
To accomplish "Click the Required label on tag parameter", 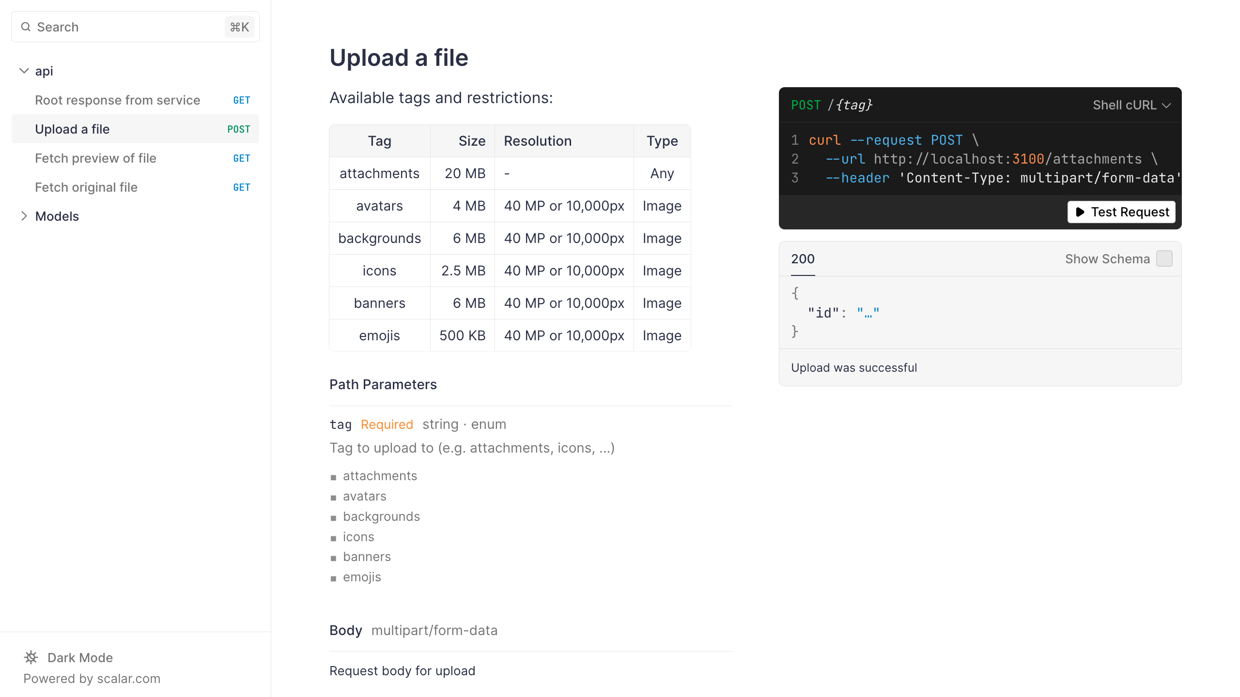I will tap(386, 424).
